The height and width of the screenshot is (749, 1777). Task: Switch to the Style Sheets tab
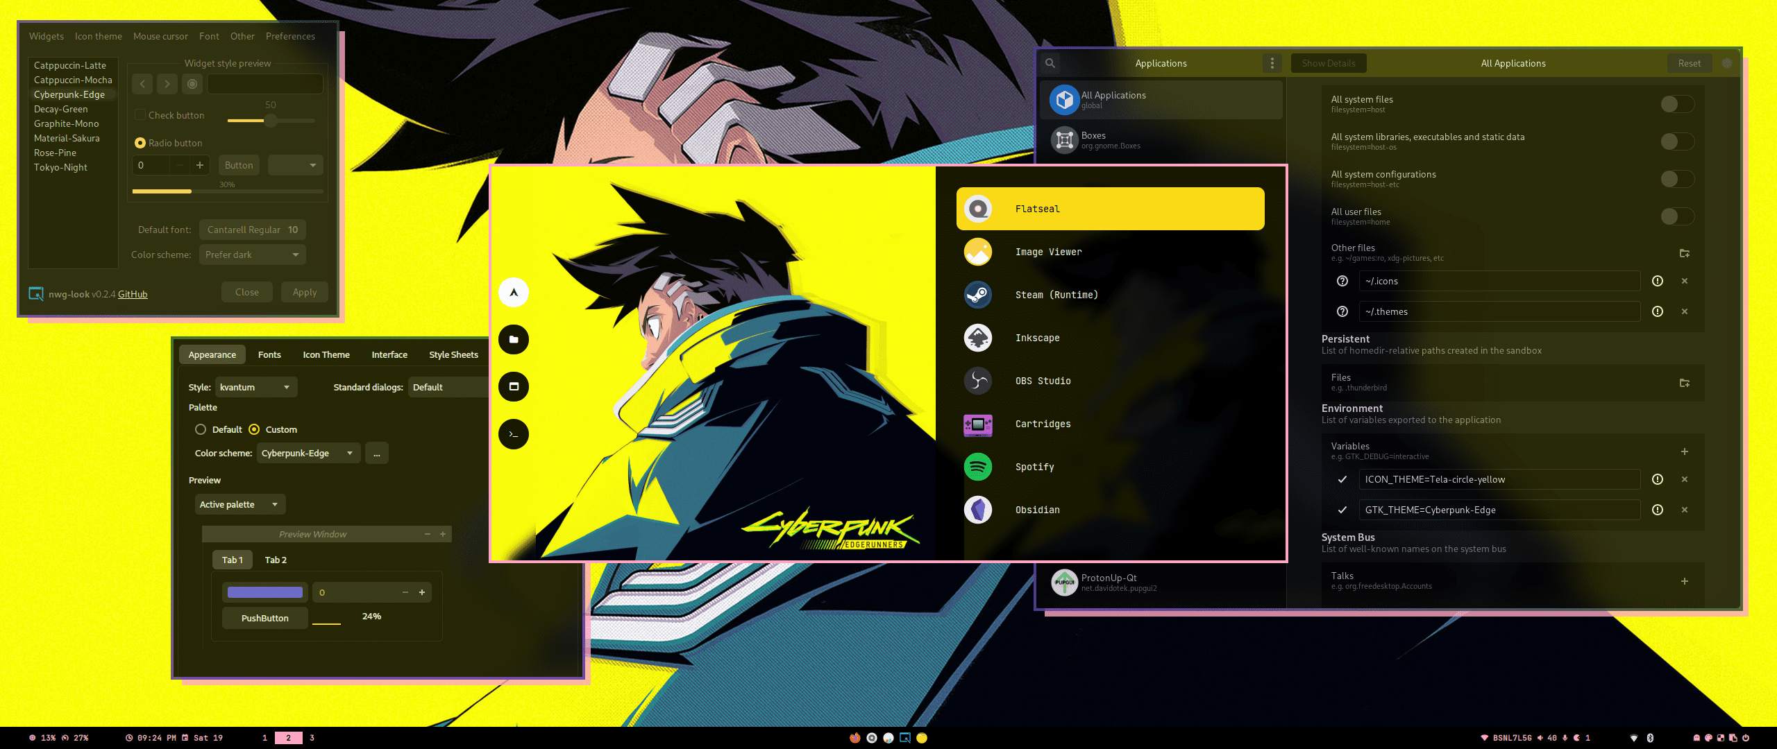pyautogui.click(x=452, y=354)
